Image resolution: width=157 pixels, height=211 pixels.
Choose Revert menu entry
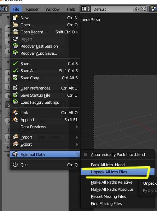pos(45,39)
